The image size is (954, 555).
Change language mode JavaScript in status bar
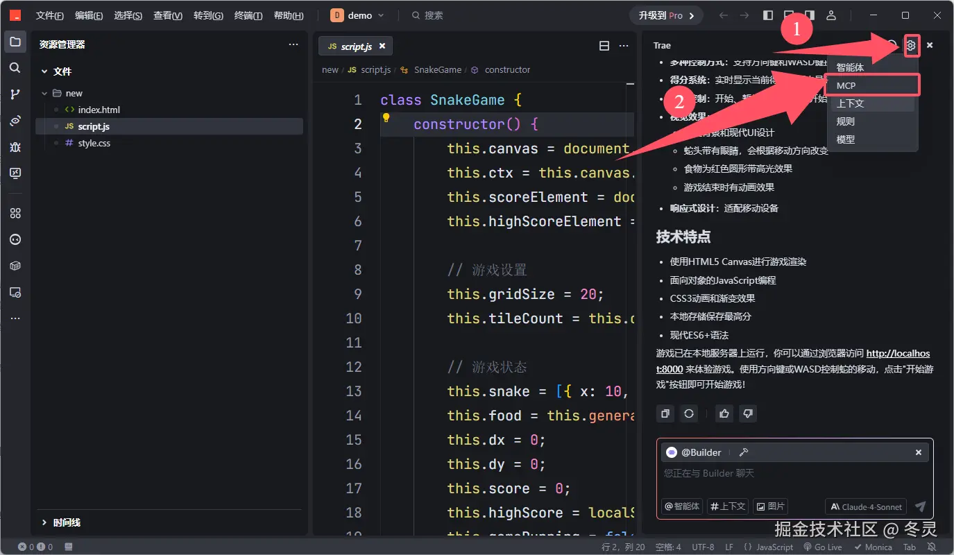coord(767,547)
